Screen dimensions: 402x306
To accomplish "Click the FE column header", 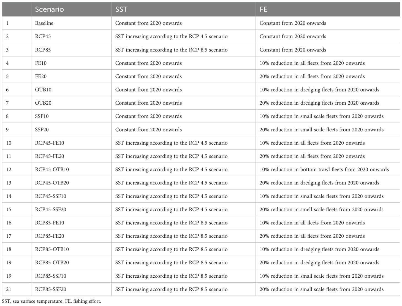I will point(264,9).
